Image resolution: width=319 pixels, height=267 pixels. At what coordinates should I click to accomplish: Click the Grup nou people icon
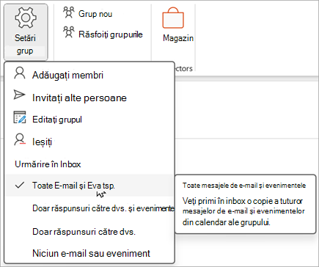tap(69, 12)
